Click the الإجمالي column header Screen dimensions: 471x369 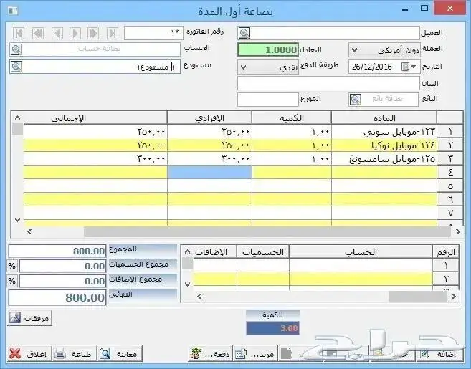point(95,118)
